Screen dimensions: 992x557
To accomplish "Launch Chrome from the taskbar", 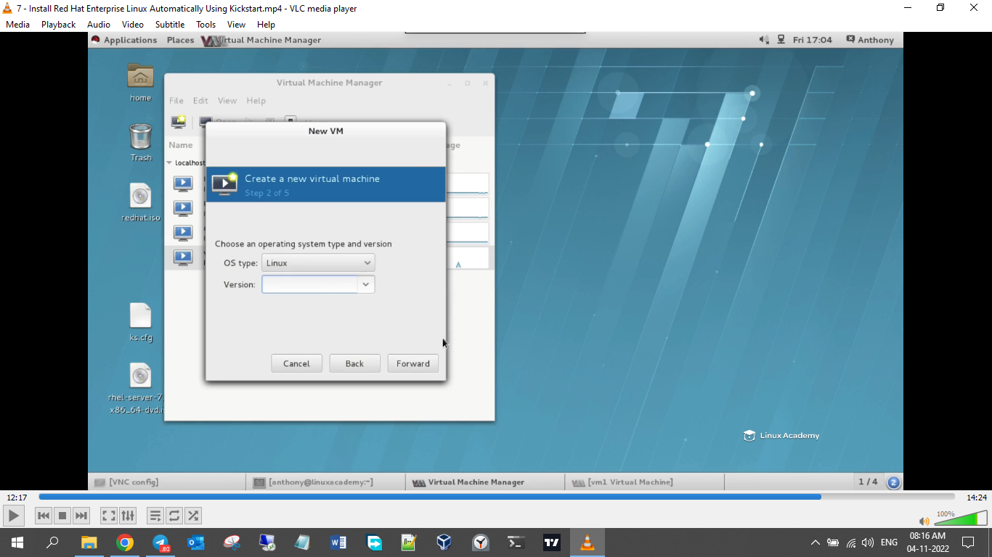I will (125, 542).
